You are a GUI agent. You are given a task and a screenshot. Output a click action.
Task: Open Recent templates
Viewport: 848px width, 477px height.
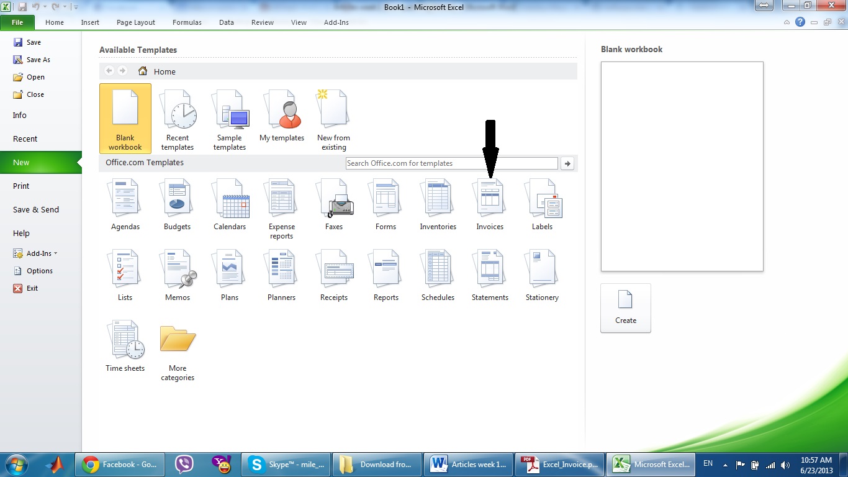(x=178, y=119)
